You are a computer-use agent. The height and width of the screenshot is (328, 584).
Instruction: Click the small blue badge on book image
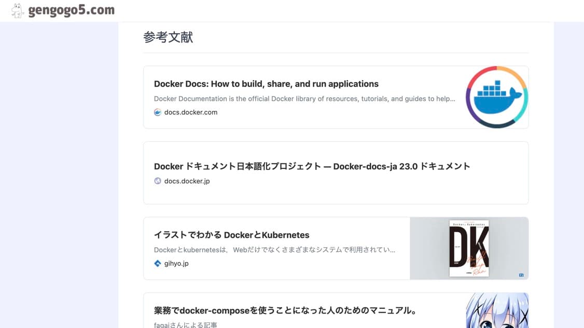(x=521, y=275)
